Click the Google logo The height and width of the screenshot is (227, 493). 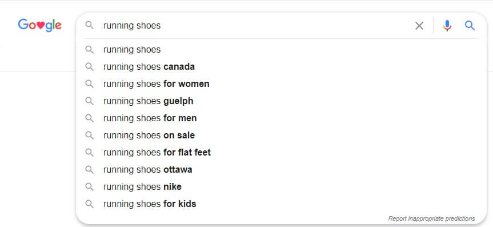coord(39,25)
